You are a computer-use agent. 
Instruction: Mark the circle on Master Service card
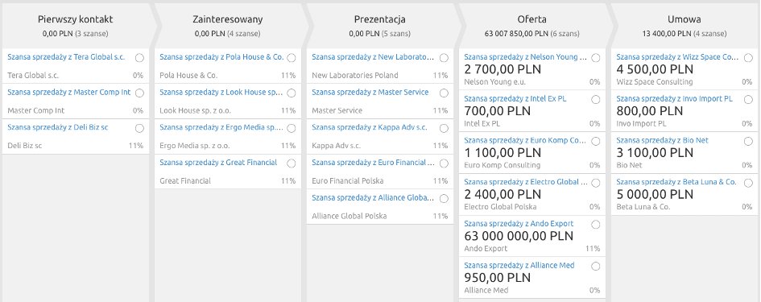click(444, 93)
